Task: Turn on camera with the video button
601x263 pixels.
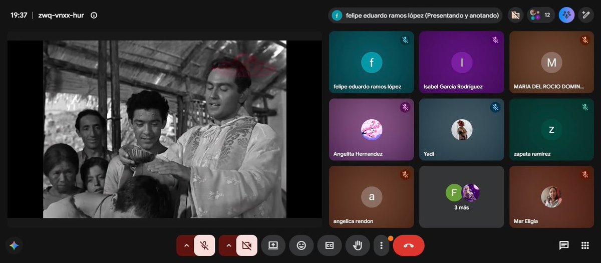Action: (x=246, y=245)
